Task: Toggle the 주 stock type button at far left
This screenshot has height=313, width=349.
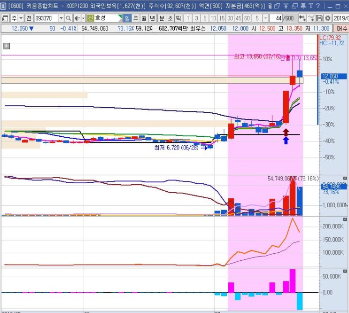Action: coord(14,18)
